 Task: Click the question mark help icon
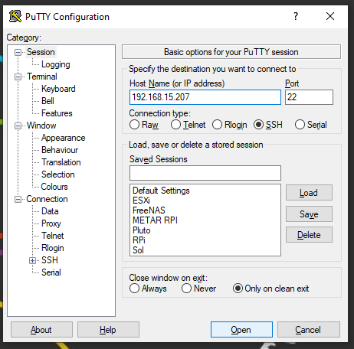coord(296,16)
